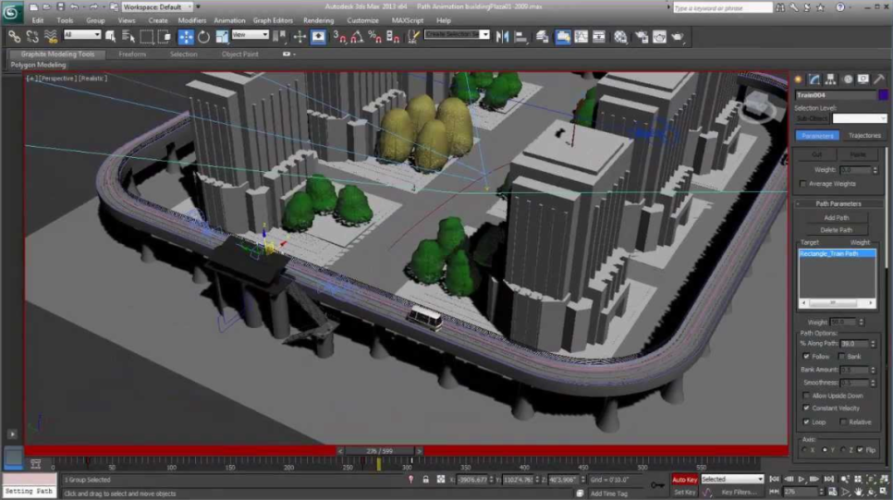Expand the Polygon Modeling ribbon panel
Viewport: 893px width, 500px height.
pos(38,65)
